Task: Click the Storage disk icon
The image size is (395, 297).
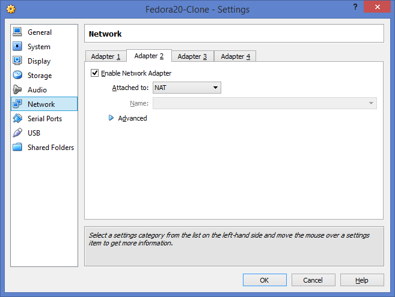Action: click(x=17, y=75)
